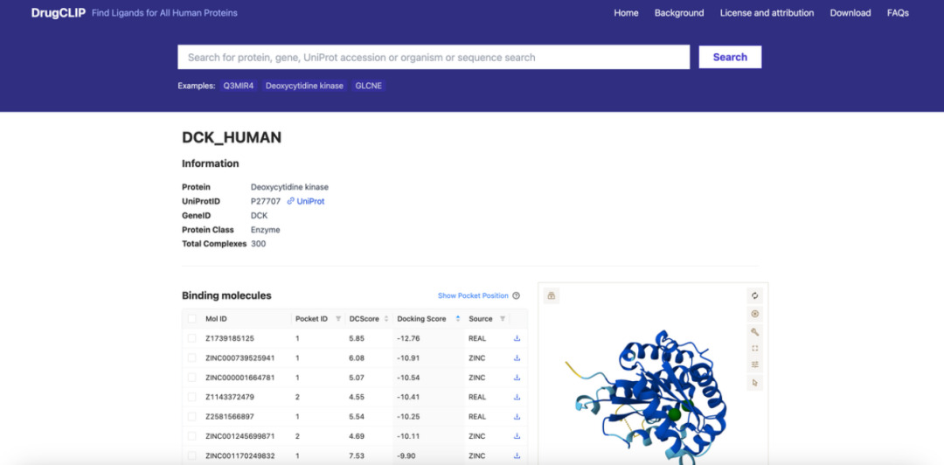Download row ZINC001245699871

517,436
